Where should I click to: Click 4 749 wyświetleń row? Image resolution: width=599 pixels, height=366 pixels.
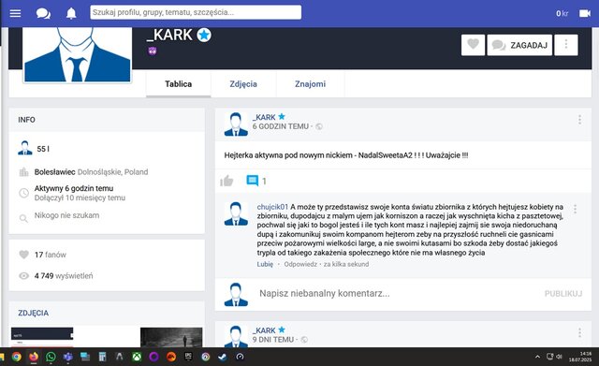pyautogui.click(x=56, y=276)
